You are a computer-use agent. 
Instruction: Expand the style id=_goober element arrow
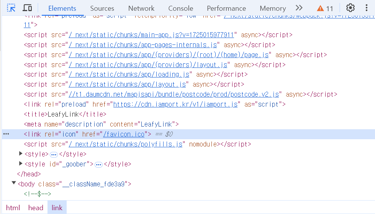21,164
